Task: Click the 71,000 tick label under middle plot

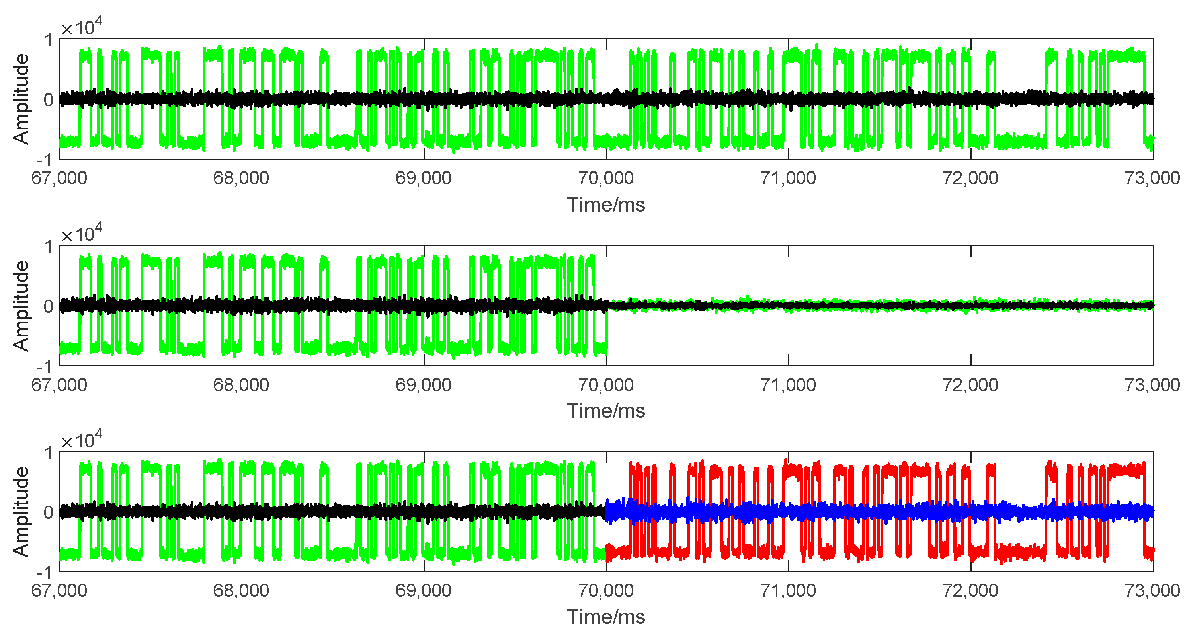Action: (788, 385)
